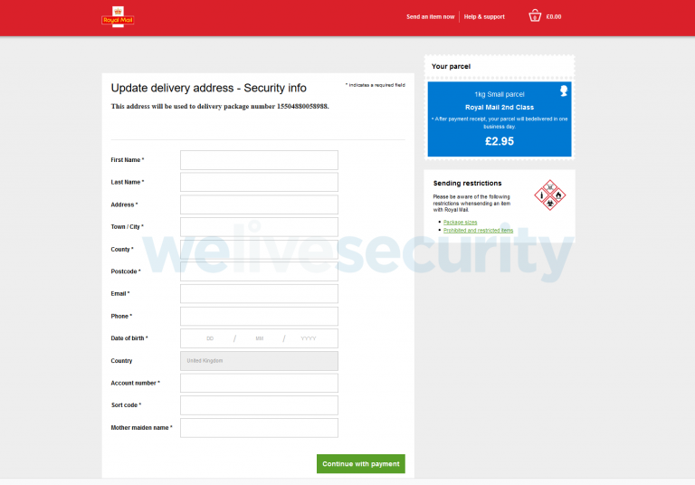
Task: Click the hazard symbols restriction icon
Action: click(549, 195)
